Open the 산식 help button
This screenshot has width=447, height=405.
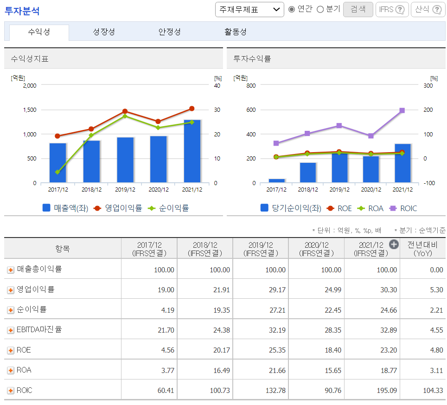pos(428,9)
